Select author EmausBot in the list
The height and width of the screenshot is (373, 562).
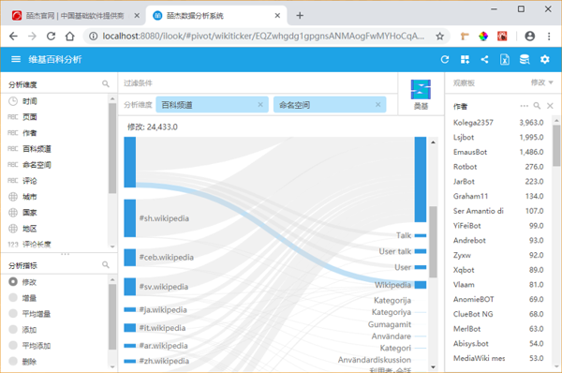[498, 152]
